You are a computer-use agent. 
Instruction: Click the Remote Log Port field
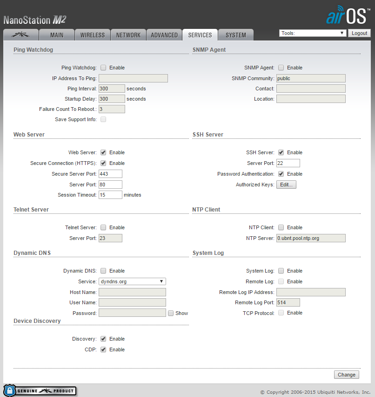click(x=288, y=302)
